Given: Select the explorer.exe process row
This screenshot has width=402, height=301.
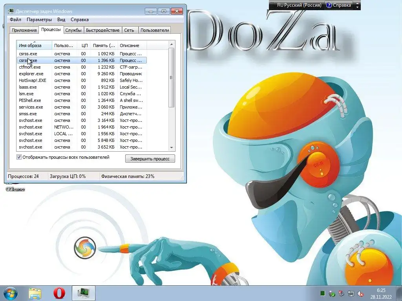Looking at the screenshot, I should [x=82, y=74].
